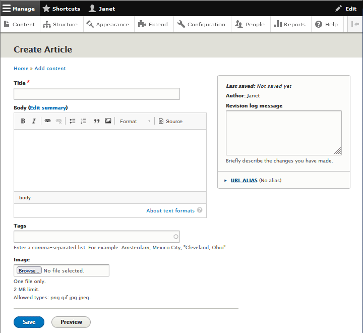Toggle bold formatting in body editor
This screenshot has height=333, width=363.
[23, 121]
